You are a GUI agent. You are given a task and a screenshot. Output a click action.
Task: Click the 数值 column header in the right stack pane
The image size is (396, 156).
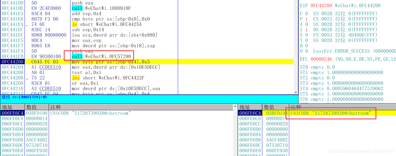point(275,107)
